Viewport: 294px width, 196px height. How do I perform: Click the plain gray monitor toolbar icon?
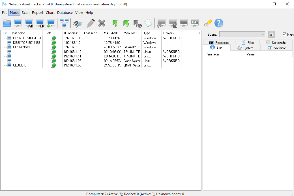pos(184,23)
